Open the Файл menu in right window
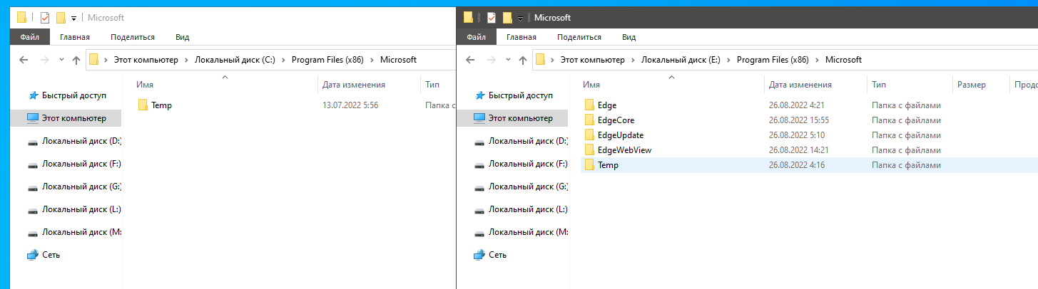The height and width of the screenshot is (289, 1038). point(476,37)
